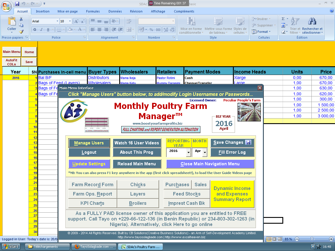
Task: Click the percent style icon
Action: [x=151, y=30]
